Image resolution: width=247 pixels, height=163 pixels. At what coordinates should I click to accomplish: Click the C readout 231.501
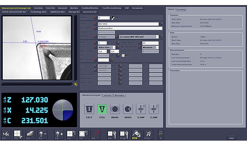35,121
